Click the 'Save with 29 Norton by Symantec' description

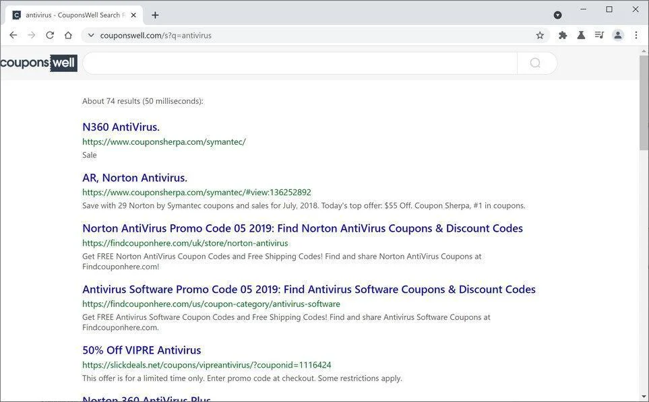(x=304, y=205)
